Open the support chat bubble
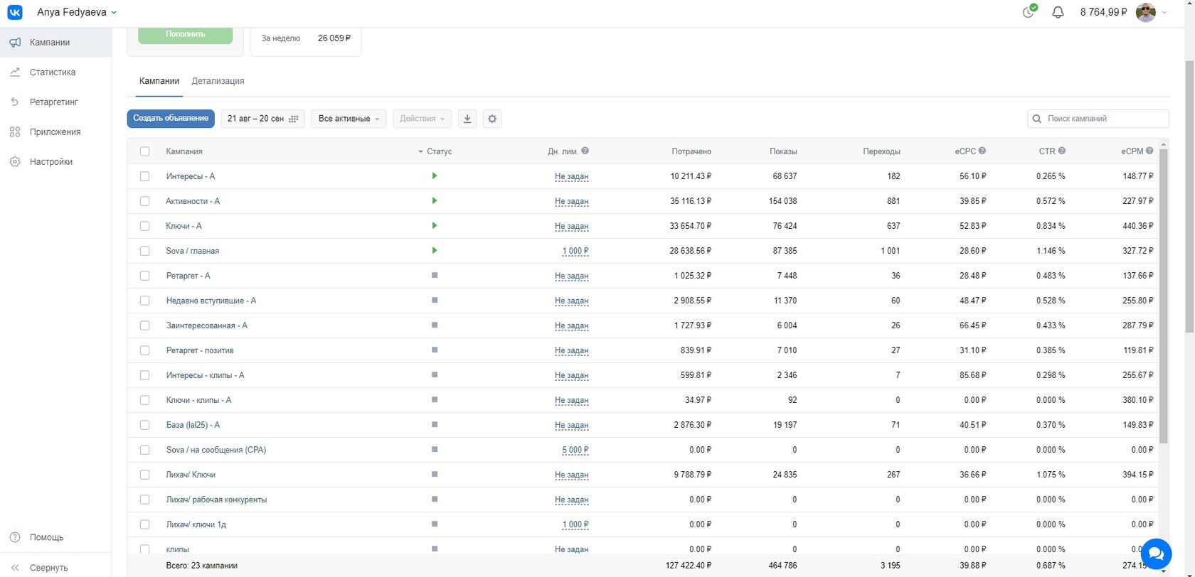The height and width of the screenshot is (577, 1195). point(1156,553)
